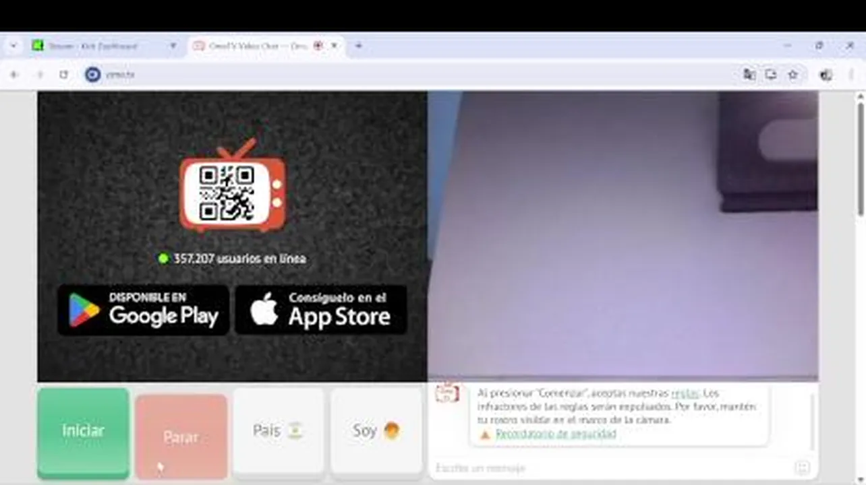Click the page vertical scrollbar
The image size is (866, 485).
tap(861, 158)
